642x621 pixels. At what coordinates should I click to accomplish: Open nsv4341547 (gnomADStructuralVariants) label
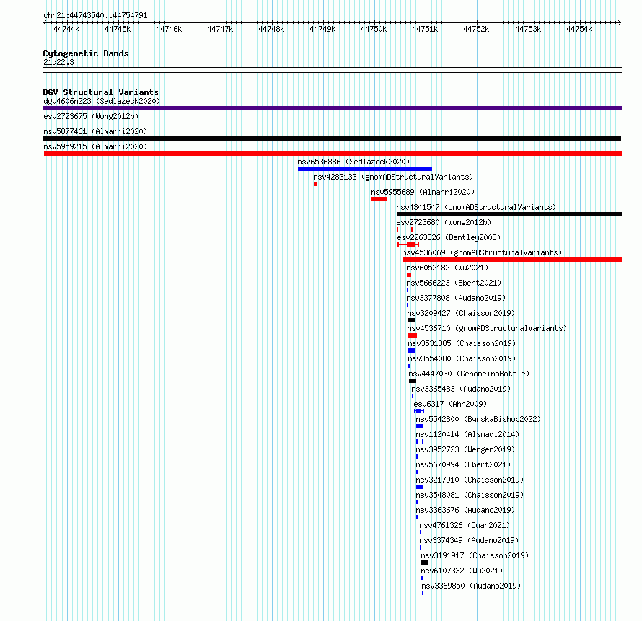[476, 207]
